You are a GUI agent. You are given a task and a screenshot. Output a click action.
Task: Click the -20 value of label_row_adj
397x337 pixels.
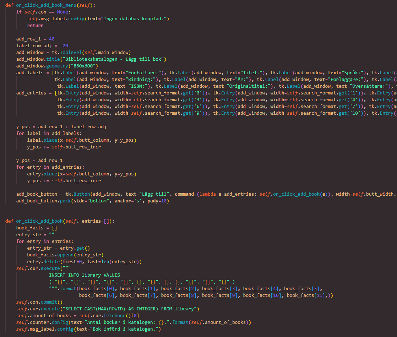tap(64, 46)
